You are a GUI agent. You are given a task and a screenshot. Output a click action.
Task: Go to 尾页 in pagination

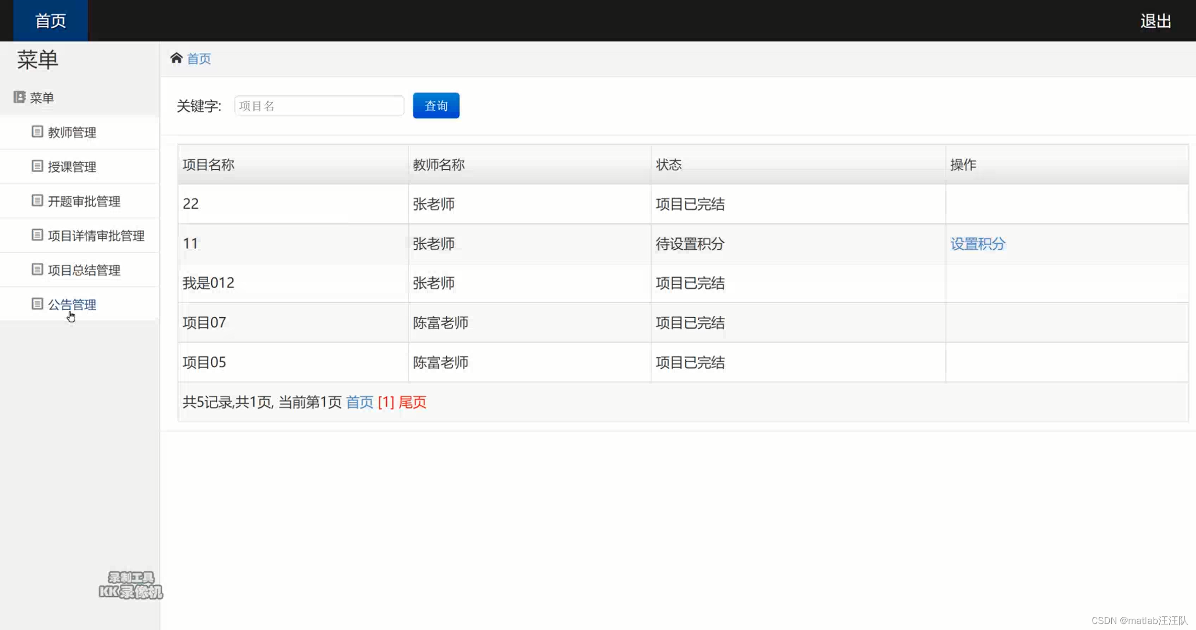click(x=412, y=402)
